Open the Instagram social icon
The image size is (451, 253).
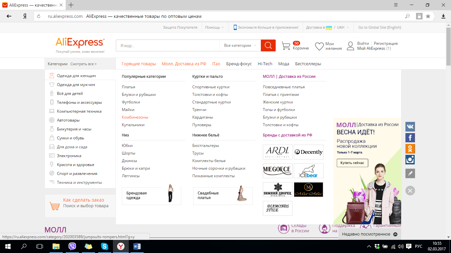click(x=410, y=159)
